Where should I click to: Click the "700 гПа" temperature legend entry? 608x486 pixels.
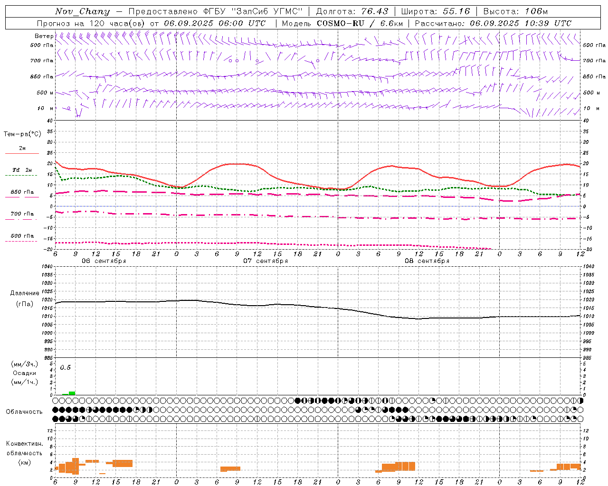22,214
